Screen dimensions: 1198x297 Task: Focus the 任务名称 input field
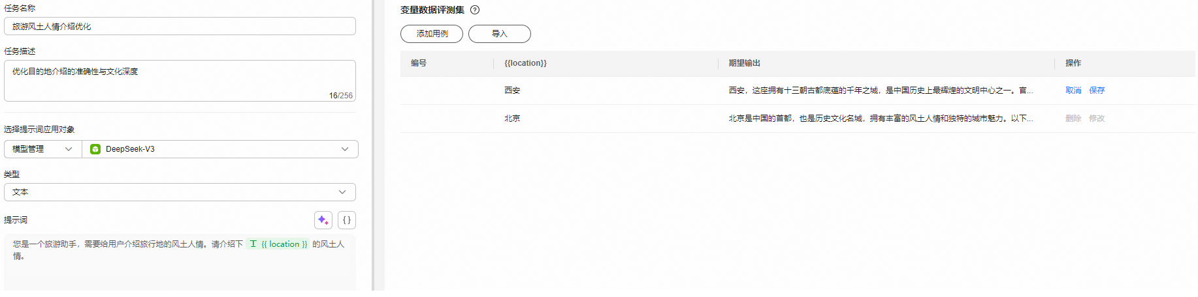pos(180,26)
